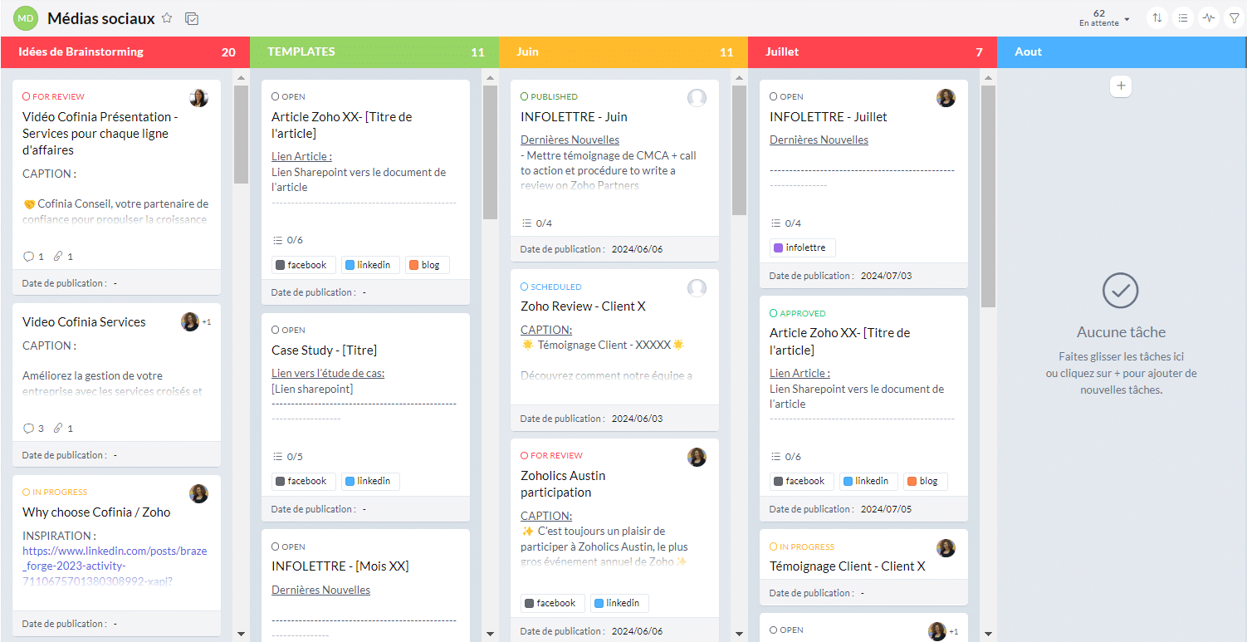This screenshot has height=642, width=1247.
Task: Click the Juillet column scroll-down arrow
Action: 988,634
